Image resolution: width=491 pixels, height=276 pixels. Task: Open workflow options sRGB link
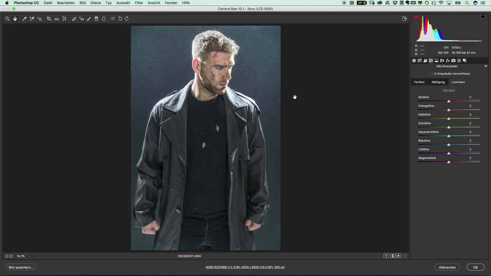point(245,267)
